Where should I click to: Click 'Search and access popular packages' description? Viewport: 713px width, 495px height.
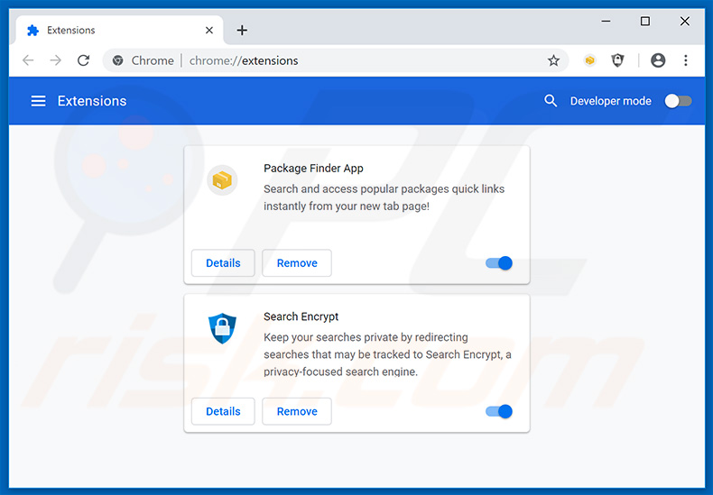[x=384, y=197]
